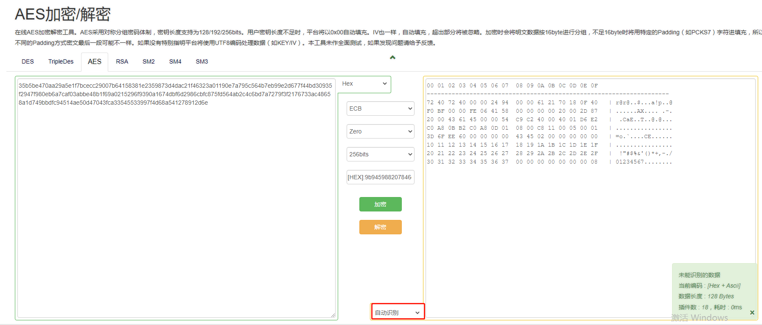
Task: Click the ASCII text 01234567
Action: [630, 162]
